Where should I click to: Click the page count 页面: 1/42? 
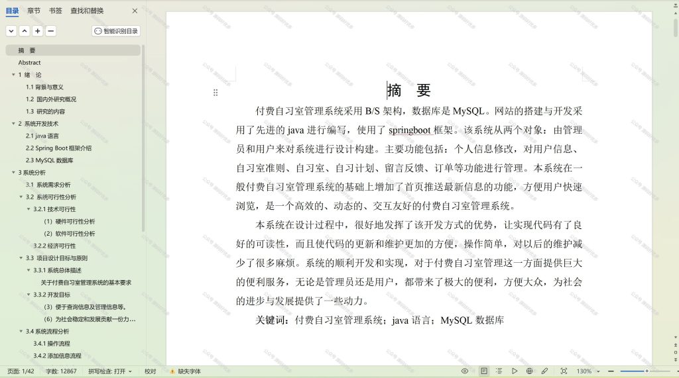(x=21, y=371)
